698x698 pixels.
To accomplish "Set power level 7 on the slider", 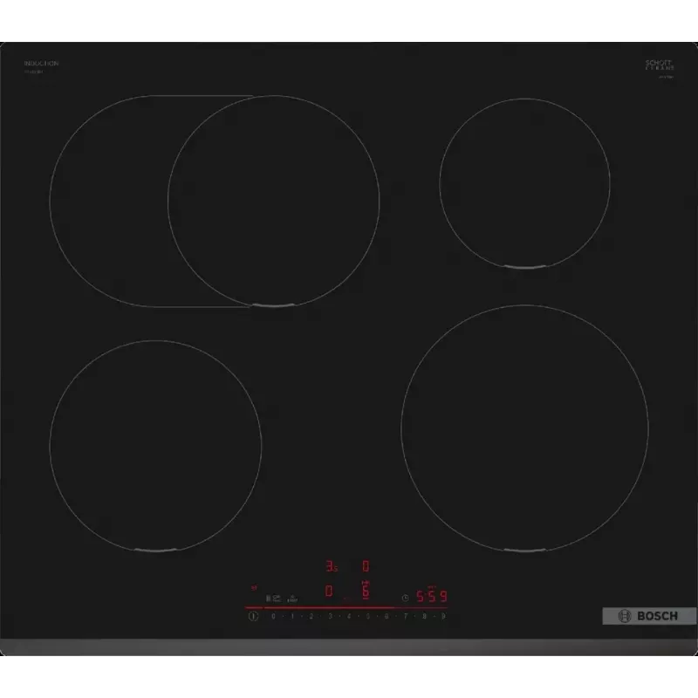I will click(406, 616).
